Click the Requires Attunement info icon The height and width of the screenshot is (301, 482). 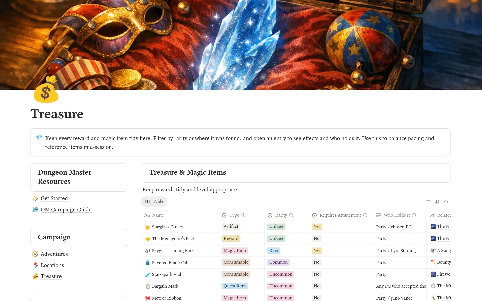[365, 215]
